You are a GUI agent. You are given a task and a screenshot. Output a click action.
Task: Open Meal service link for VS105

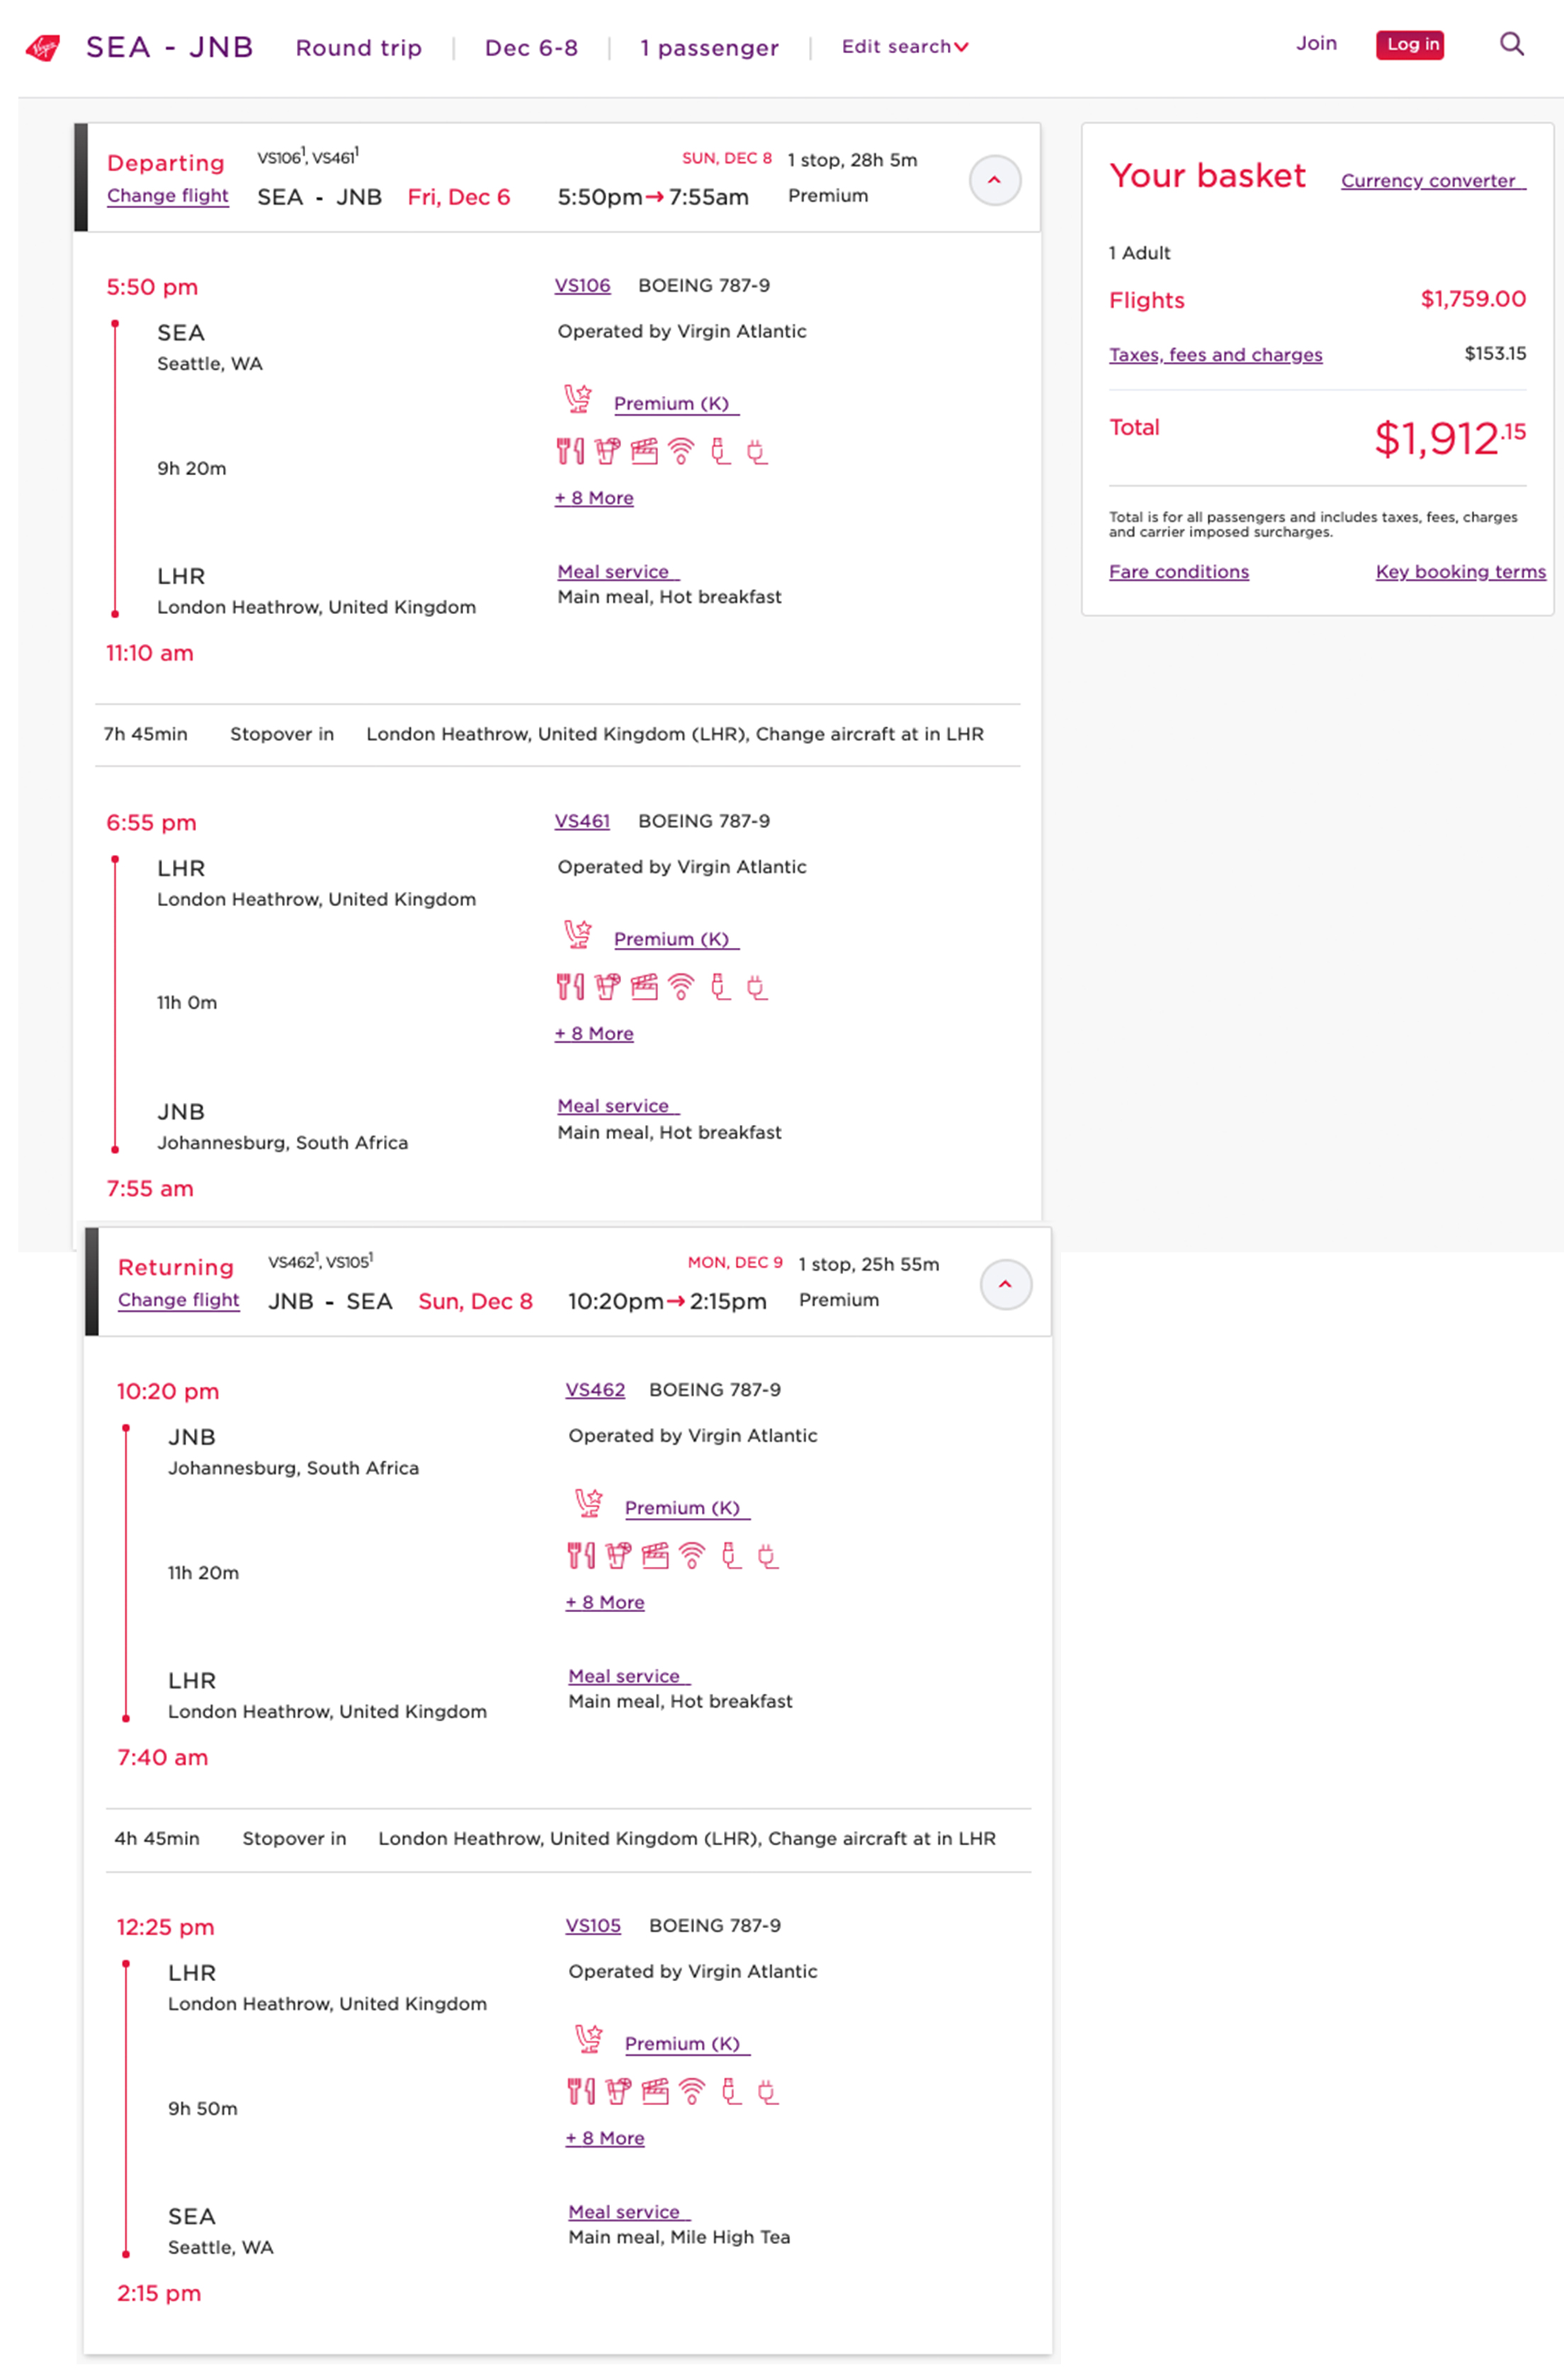coord(629,2212)
